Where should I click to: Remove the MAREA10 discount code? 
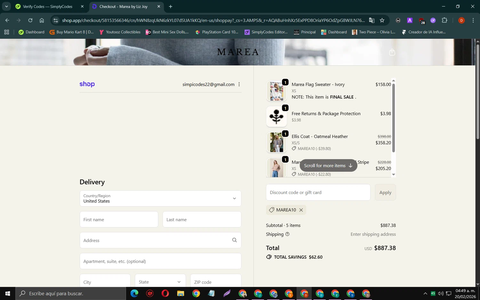[x=301, y=210]
